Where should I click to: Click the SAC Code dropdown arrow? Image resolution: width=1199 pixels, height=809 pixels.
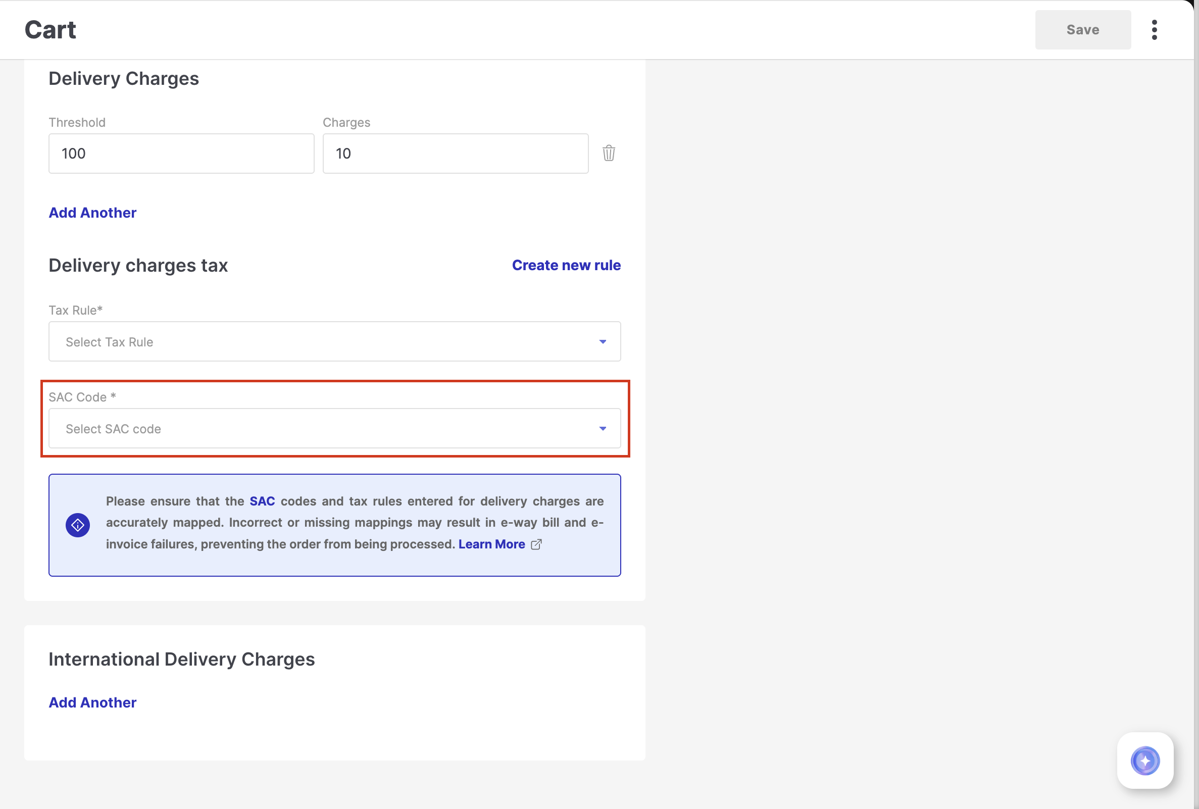tap(602, 429)
